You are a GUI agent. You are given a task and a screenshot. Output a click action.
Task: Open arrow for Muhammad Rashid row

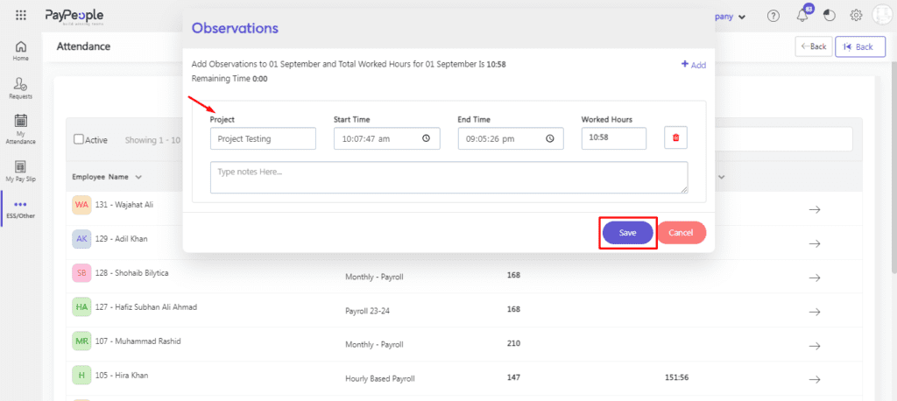point(815,346)
